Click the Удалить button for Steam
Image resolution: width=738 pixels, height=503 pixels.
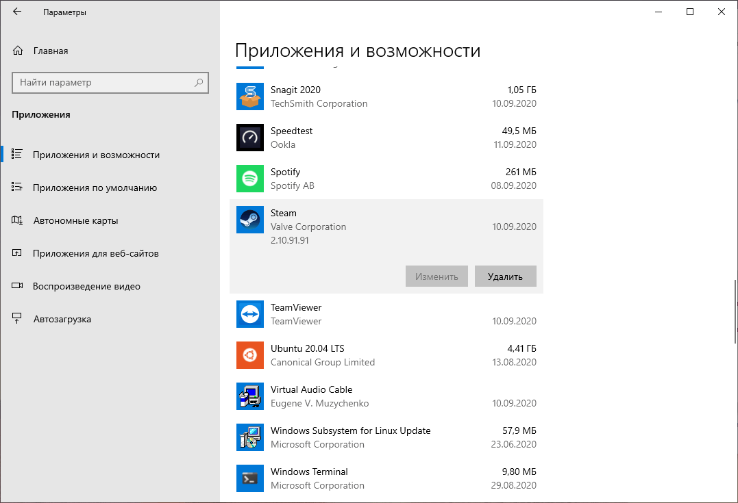[x=506, y=276]
